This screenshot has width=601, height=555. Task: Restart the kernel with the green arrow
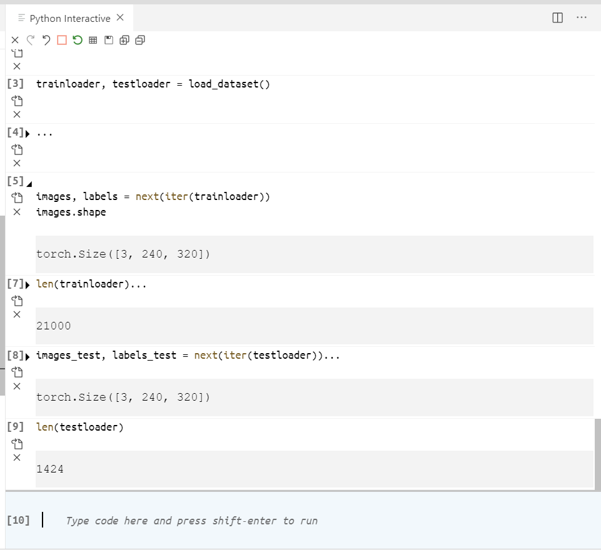[77, 40]
